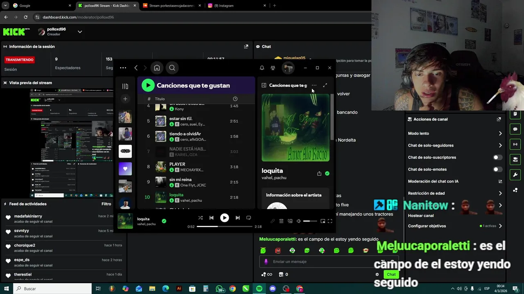Open more options in now playing panel
This screenshot has width=524, height=294.
click(x=314, y=85)
